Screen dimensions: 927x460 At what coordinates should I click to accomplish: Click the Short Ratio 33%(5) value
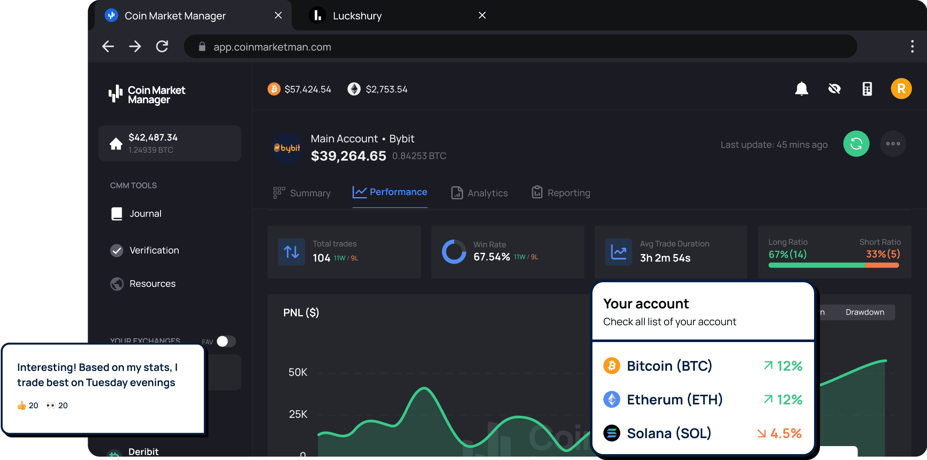[x=883, y=254]
